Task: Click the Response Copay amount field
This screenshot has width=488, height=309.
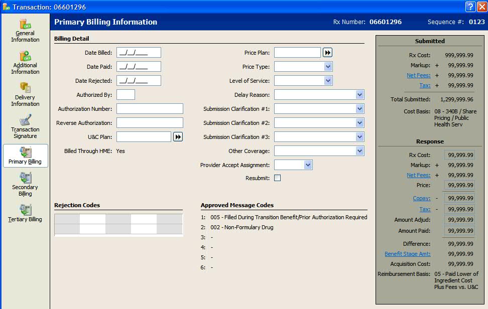Action: (459, 198)
